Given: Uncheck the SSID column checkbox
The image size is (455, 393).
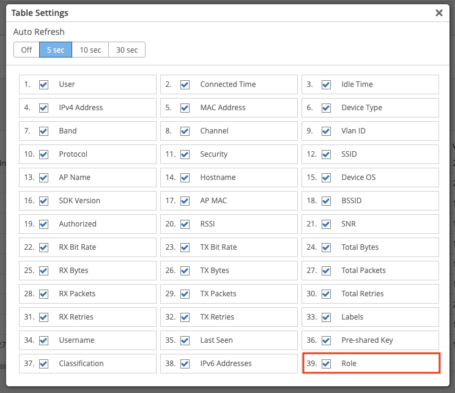Looking at the screenshot, I should (327, 154).
